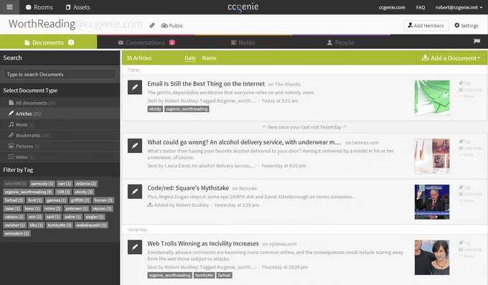Tag the Email Is Still article

click(464, 83)
